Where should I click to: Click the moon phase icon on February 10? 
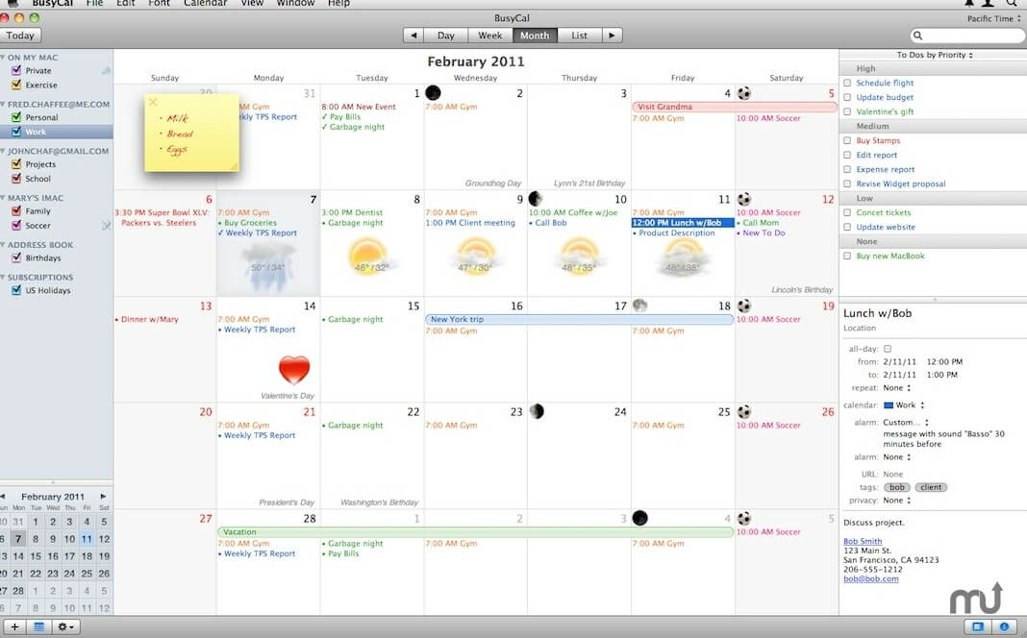pyautogui.click(x=535, y=199)
